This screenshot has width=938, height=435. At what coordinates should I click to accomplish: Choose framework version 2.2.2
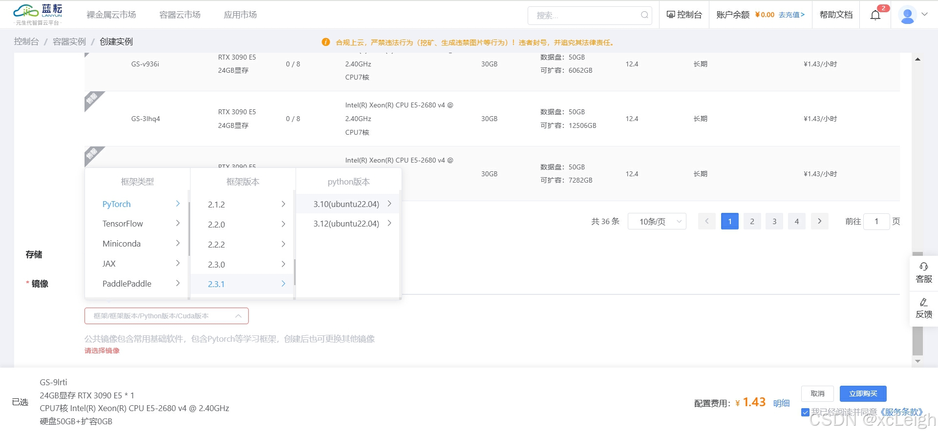242,244
